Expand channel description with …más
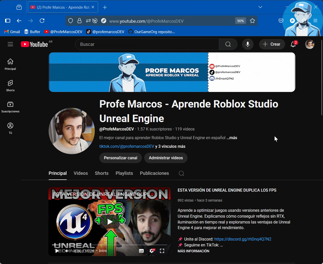 (232, 138)
